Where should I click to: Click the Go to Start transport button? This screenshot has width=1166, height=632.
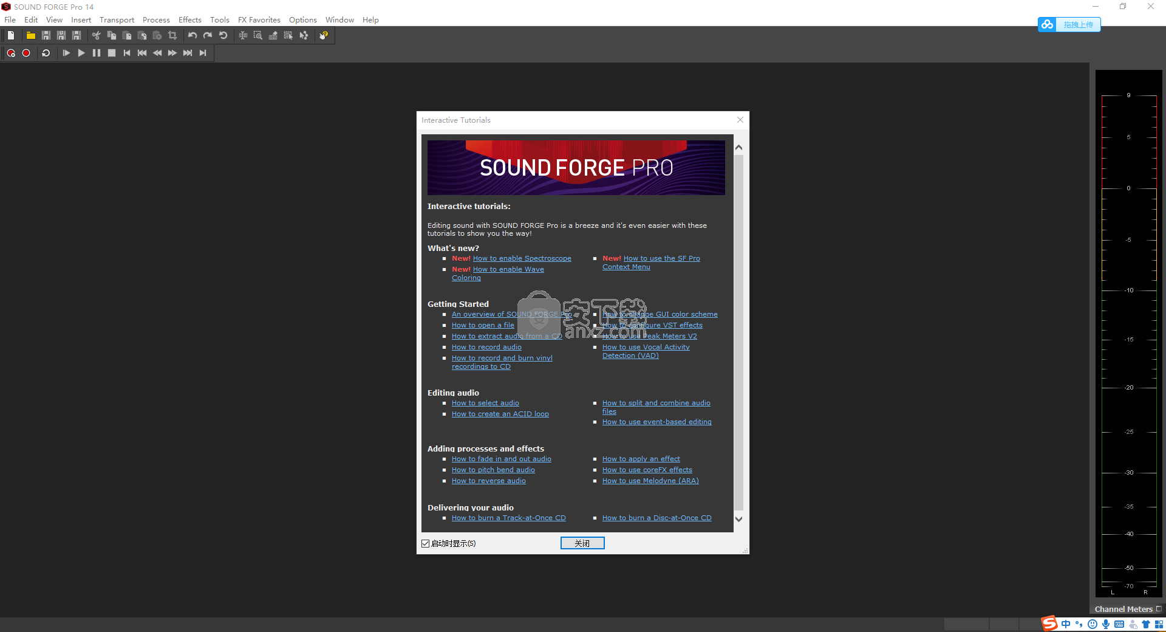tap(127, 53)
